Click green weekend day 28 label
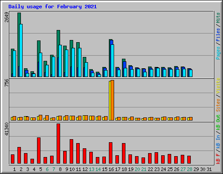Viewport: 223px width, 174px height. pos(189,169)
